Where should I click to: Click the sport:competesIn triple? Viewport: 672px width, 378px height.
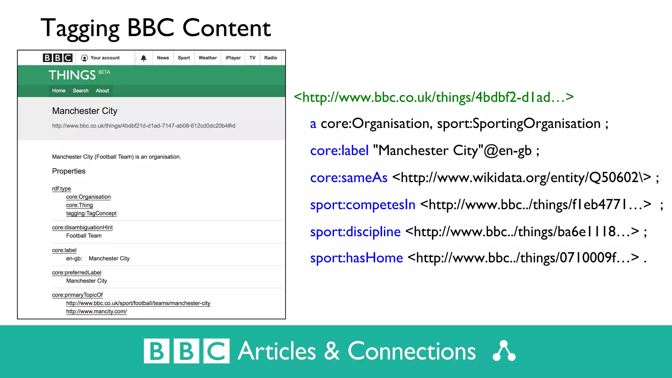pyautogui.click(x=487, y=205)
